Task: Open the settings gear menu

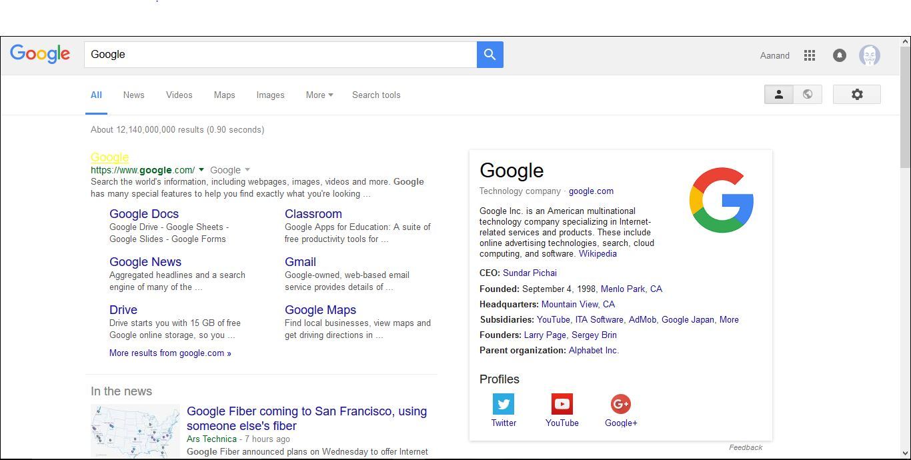Action: 857,95
